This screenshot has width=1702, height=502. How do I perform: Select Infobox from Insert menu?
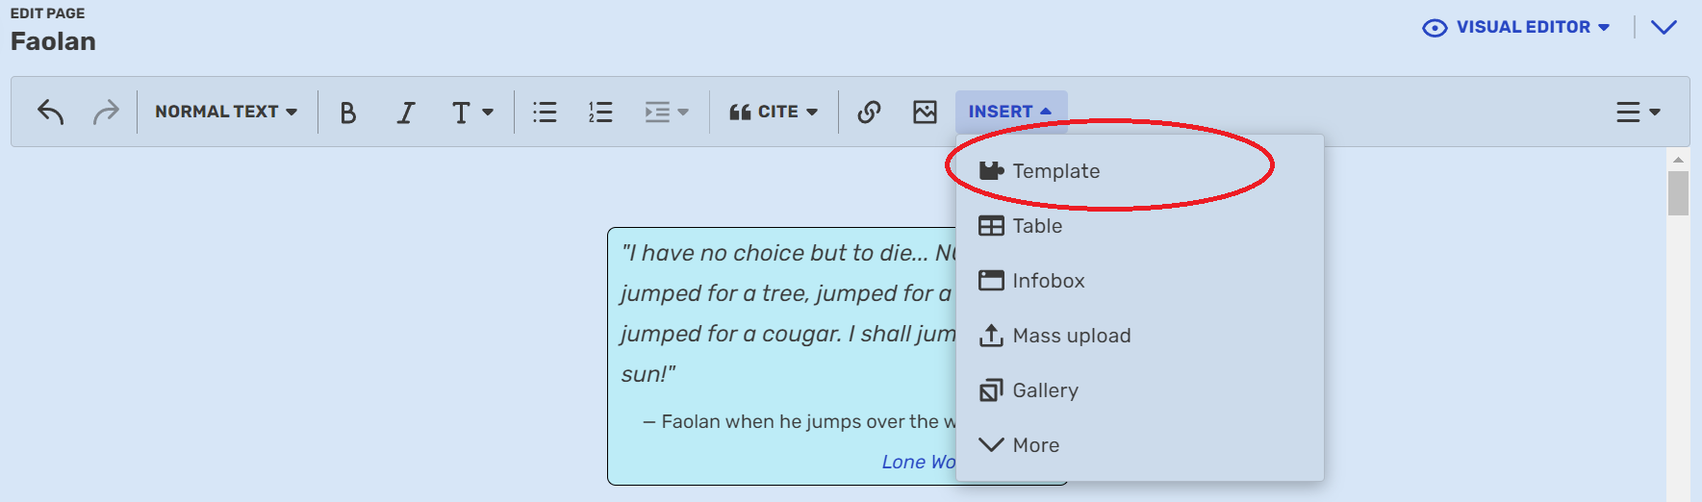[1048, 281]
